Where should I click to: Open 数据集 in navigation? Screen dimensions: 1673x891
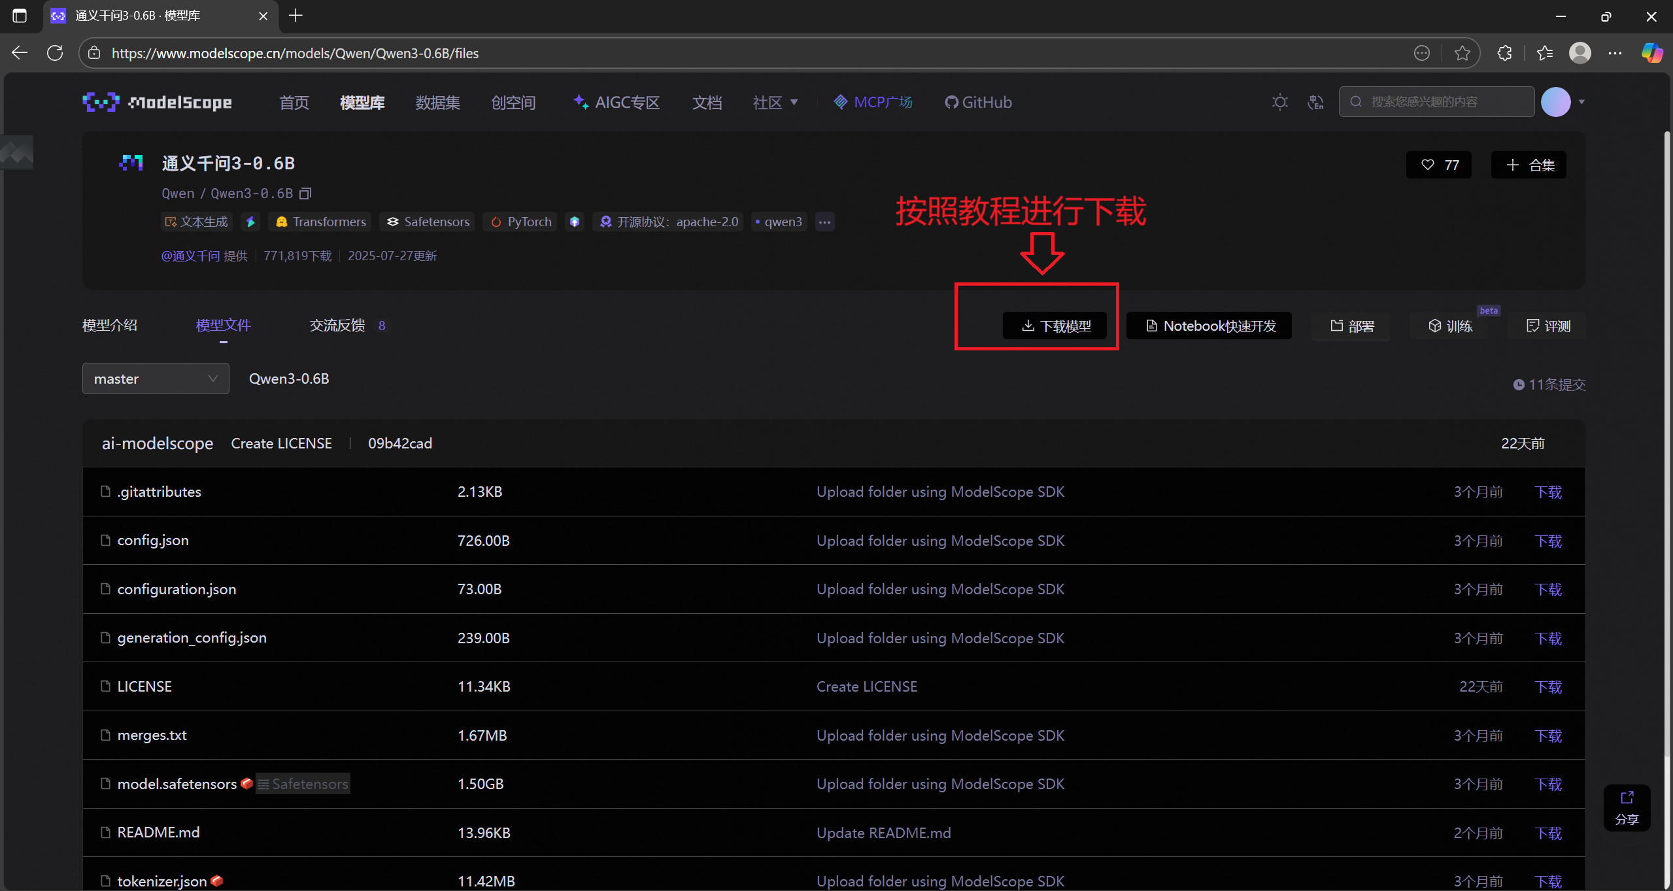pos(438,102)
